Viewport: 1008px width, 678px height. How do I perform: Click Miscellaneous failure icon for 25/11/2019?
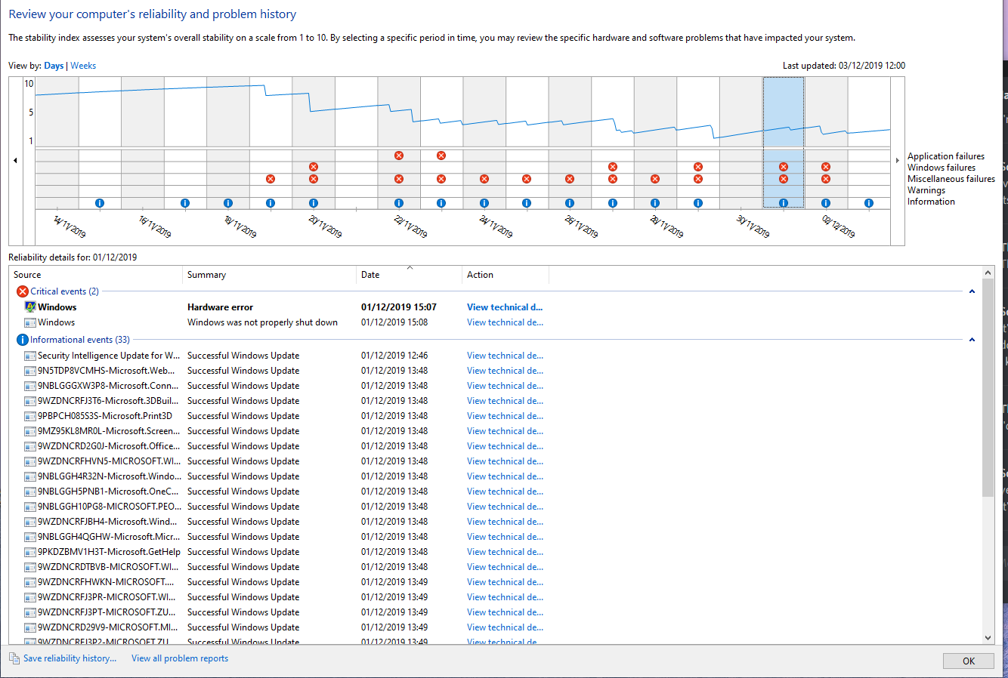527,179
